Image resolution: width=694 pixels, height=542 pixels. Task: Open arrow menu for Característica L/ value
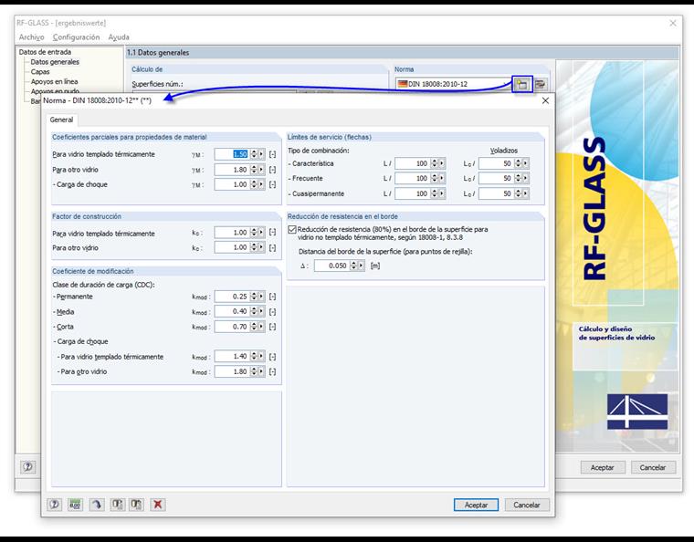coord(442,163)
